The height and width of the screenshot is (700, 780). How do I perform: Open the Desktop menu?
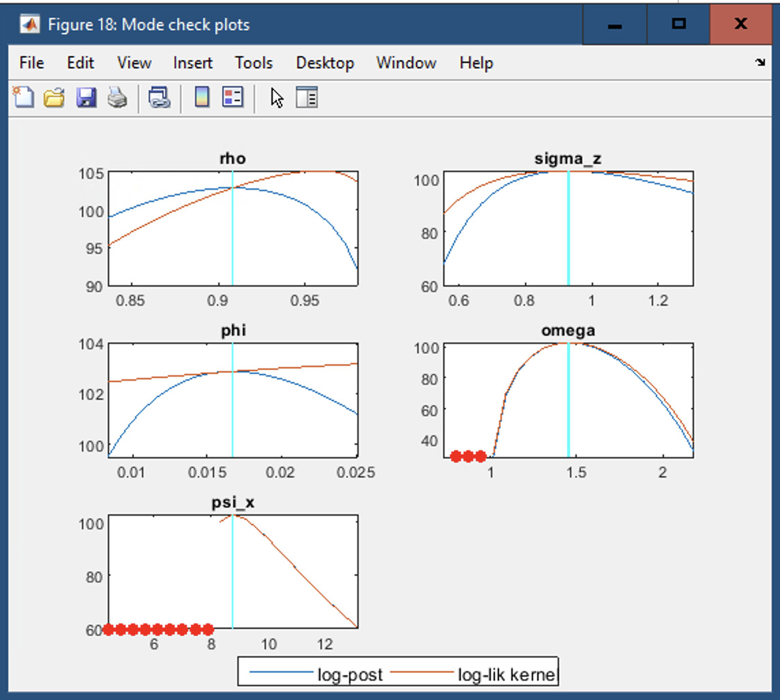325,63
